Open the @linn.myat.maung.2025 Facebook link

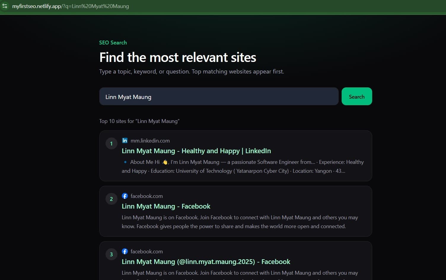click(x=206, y=262)
